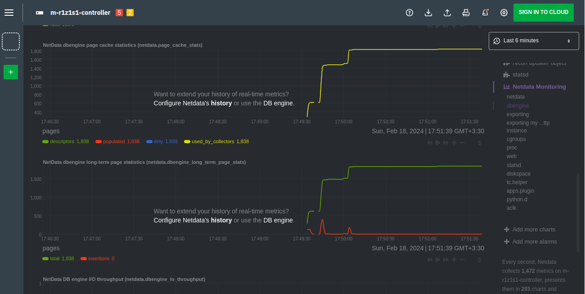Select the dbengine submenu item
Image resolution: width=585 pixels, height=294 pixels.
click(517, 106)
